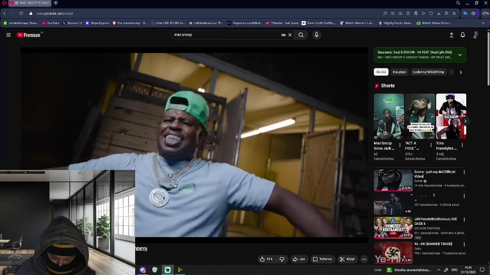Open browser profile person icon
Image resolution: width=490 pixels, height=275 pixels.
[454, 13]
